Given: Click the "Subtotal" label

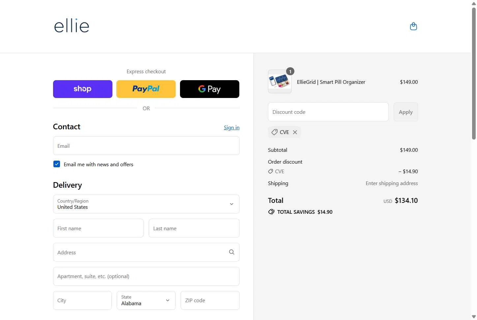Looking at the screenshot, I should coord(278,150).
